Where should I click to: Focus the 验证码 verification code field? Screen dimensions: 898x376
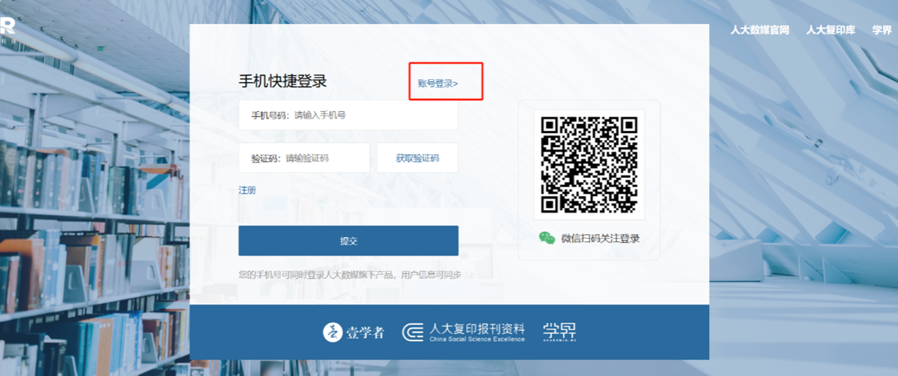tap(326, 158)
